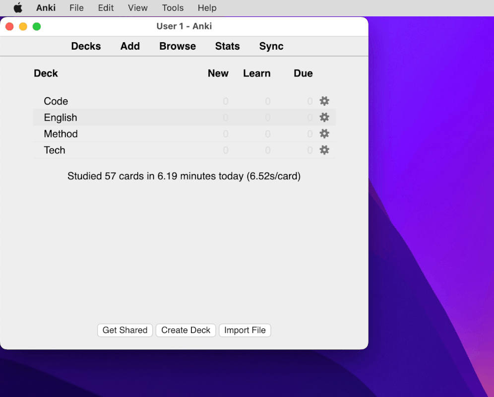Open options gear for Code deck
494x397 pixels.
tap(324, 101)
